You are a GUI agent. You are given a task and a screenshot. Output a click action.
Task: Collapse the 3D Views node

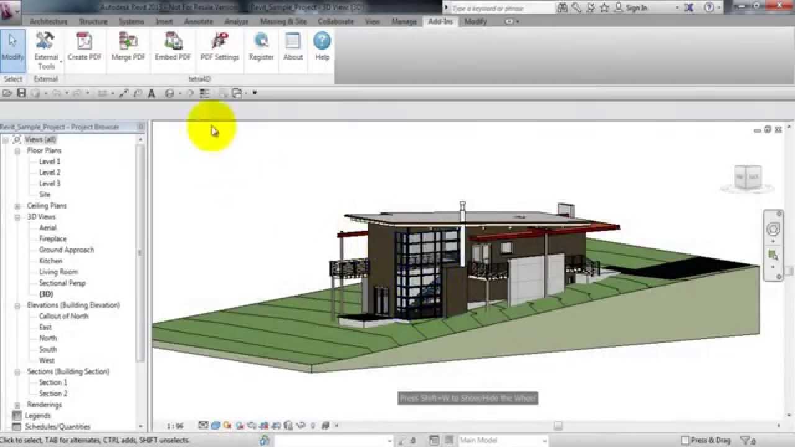[x=17, y=217]
